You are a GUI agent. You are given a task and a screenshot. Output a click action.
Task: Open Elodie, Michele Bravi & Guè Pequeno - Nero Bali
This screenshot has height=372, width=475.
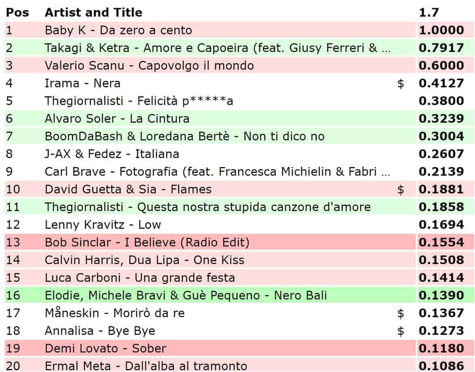pyautogui.click(x=186, y=296)
